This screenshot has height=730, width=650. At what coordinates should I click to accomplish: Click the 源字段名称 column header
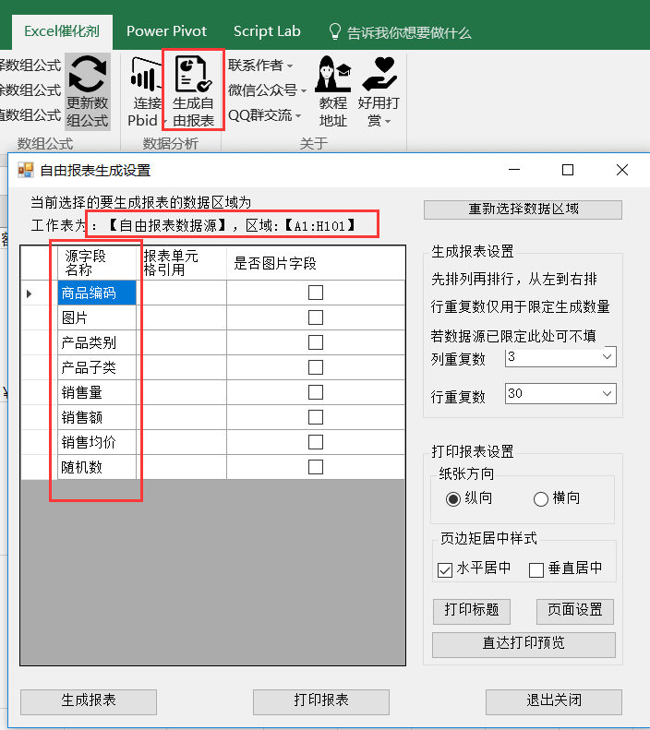97,263
